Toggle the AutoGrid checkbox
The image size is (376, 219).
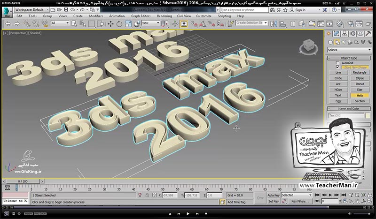coord(337,63)
